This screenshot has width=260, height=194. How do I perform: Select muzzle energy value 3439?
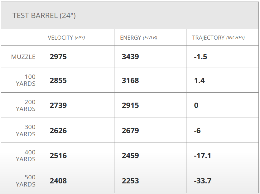(130, 57)
